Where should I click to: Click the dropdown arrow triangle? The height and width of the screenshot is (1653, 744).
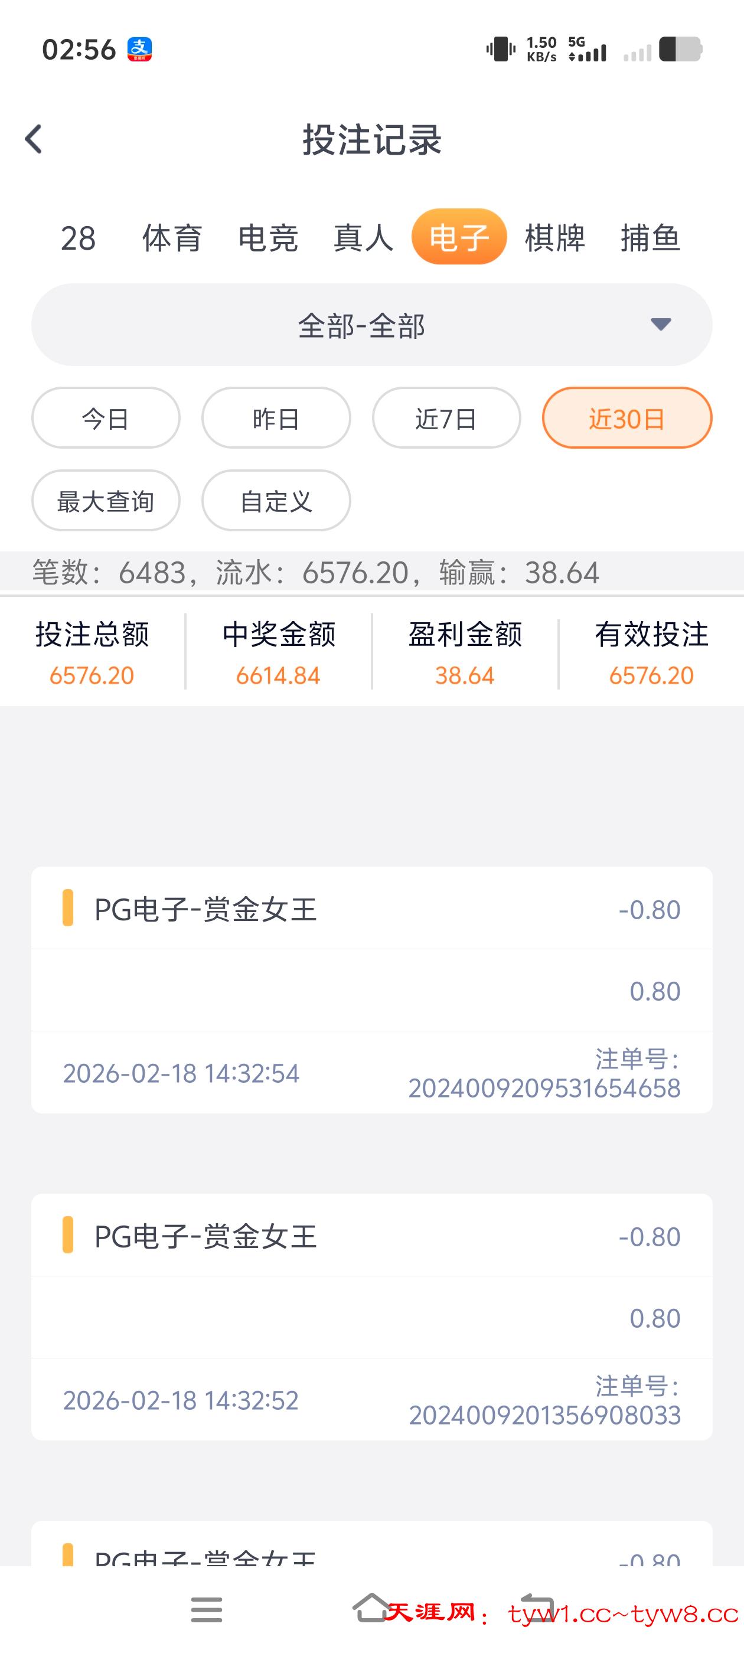[x=661, y=324]
